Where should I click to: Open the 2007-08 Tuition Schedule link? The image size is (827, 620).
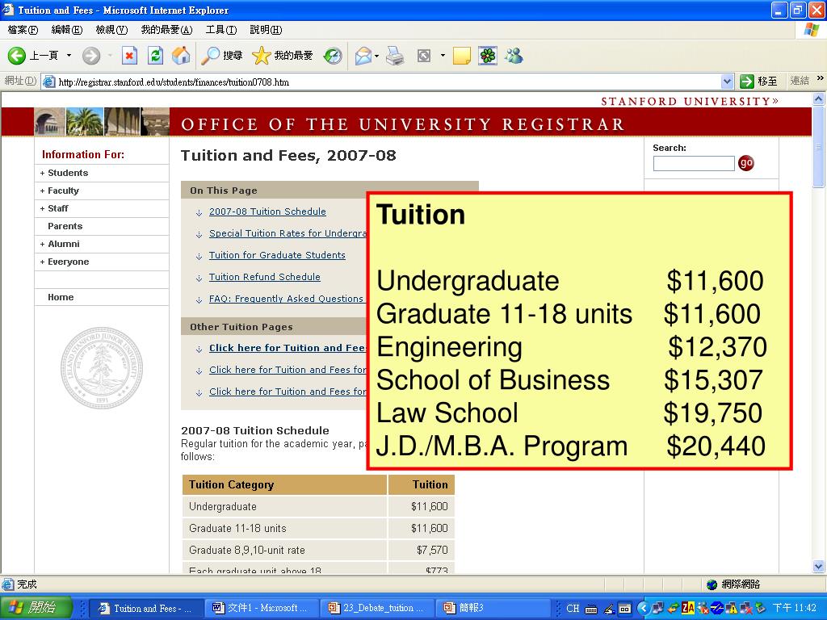[x=267, y=212]
